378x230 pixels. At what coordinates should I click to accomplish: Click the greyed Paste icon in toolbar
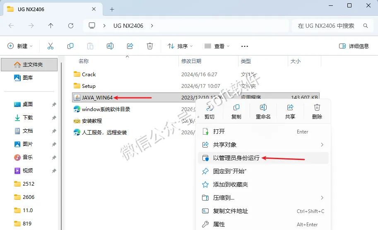click(90, 46)
